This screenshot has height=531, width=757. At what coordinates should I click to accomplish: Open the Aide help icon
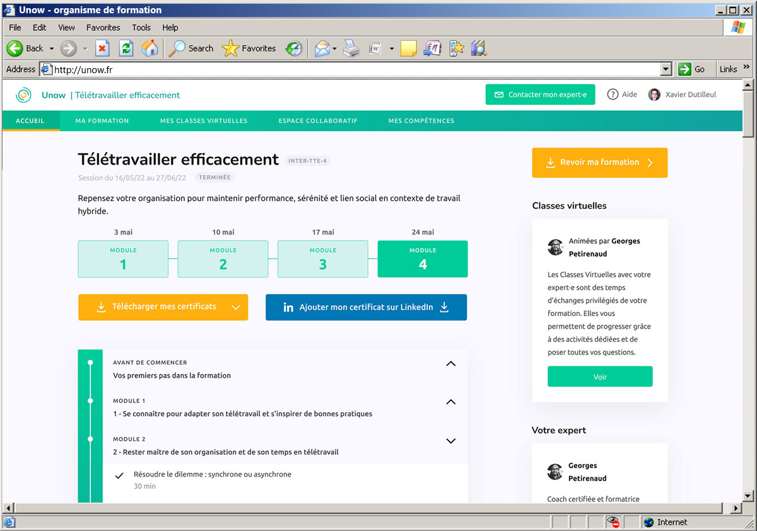click(612, 95)
